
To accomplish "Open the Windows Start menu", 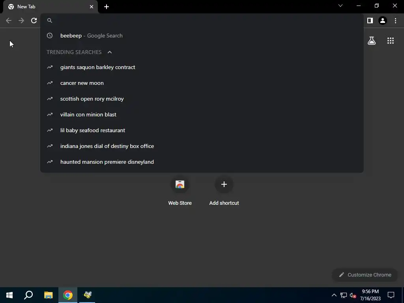I will click(x=9, y=295).
